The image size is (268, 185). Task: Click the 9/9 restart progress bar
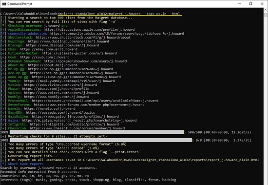101,140
